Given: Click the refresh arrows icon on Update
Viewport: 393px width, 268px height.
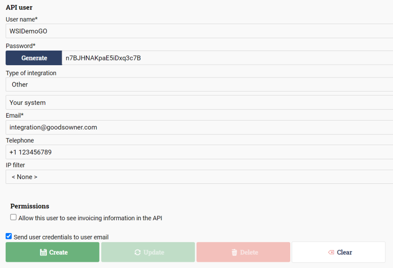Looking at the screenshot, I should click(137, 252).
